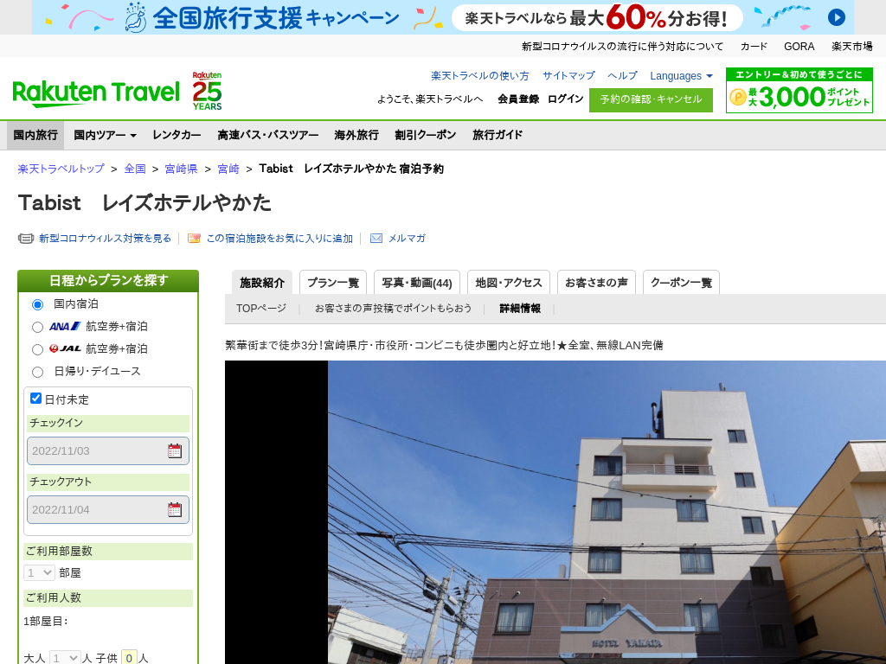Open 旅行ガイド navigation item

pyautogui.click(x=498, y=135)
